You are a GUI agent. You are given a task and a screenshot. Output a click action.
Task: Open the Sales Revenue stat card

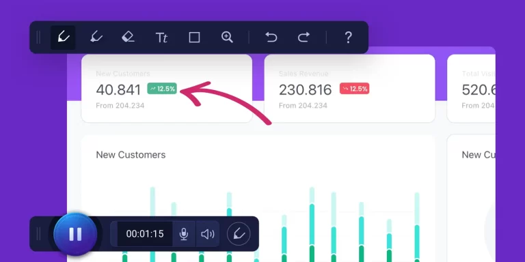click(349, 89)
